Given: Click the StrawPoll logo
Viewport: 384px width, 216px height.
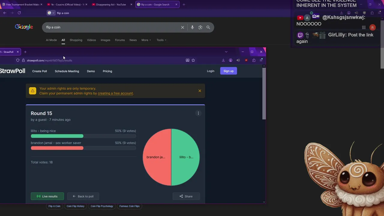Looking at the screenshot, I should [x=13, y=71].
